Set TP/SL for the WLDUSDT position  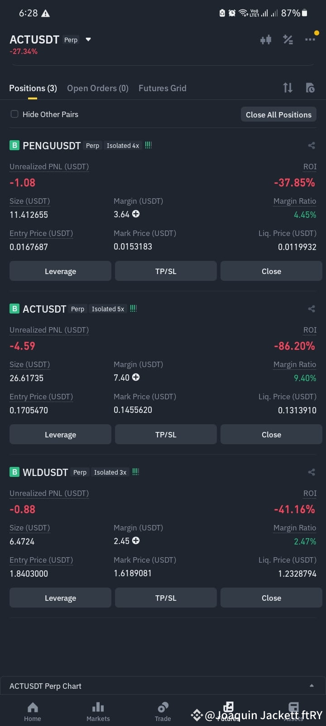[x=166, y=598]
